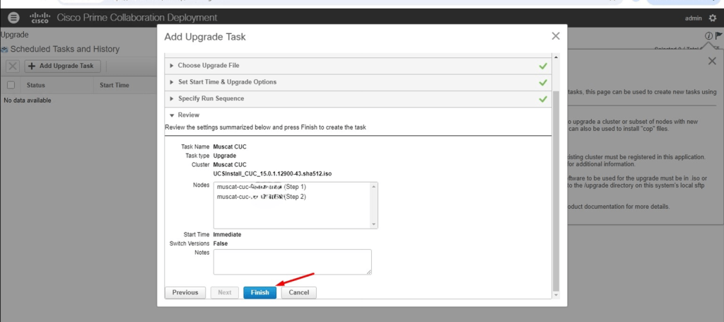Click the Scheduled Tasks and History icon
This screenshot has height=322, width=724.
(4, 50)
